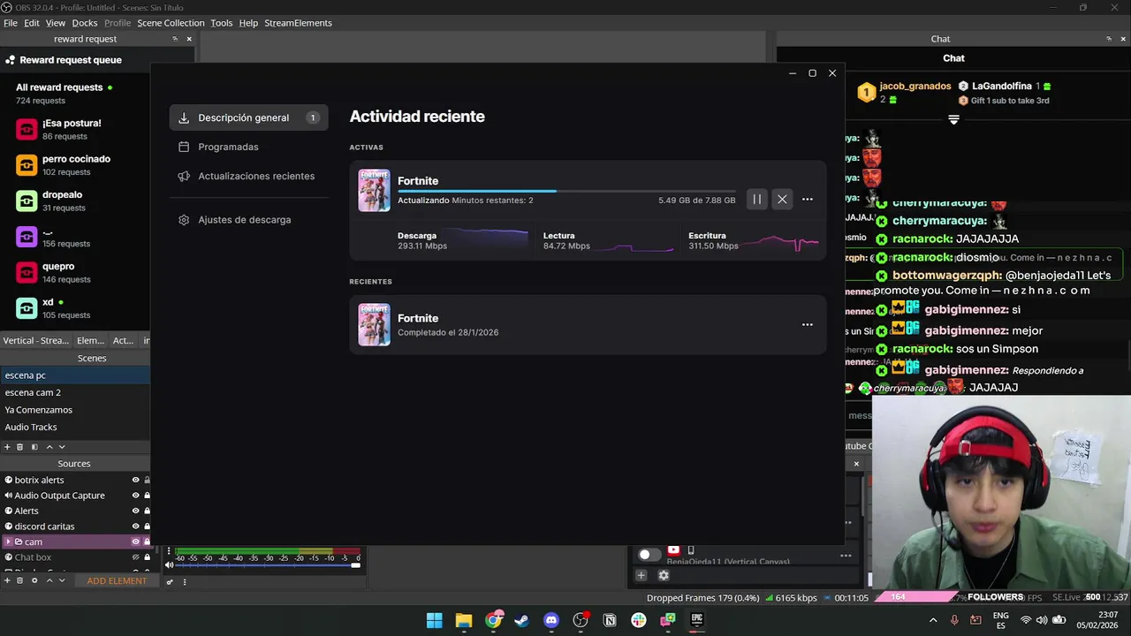
Task: Select the escena cam 2 scene
Action: [75, 392]
